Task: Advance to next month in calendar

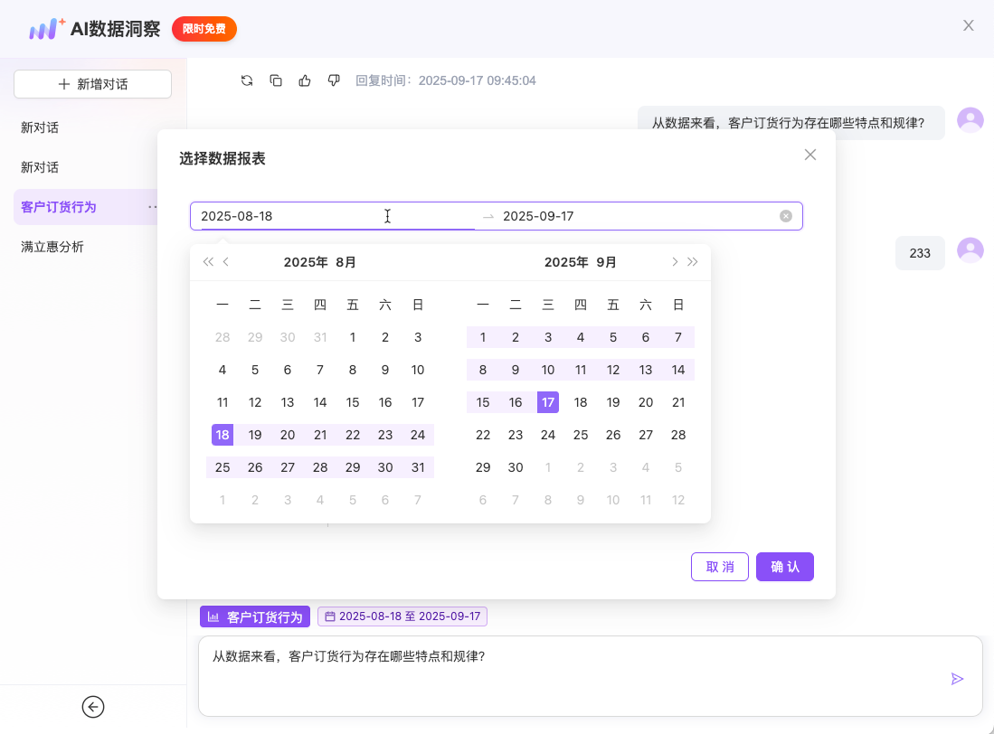Action: (x=674, y=262)
